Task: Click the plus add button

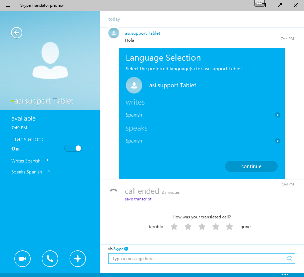Action: (78, 259)
